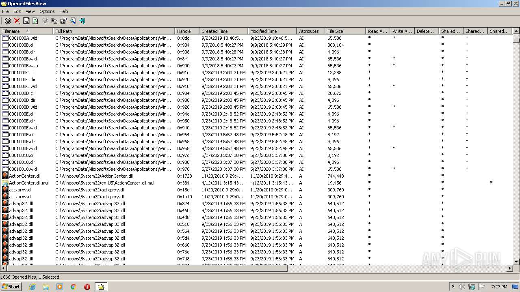Viewport: 520px width, 292px height.
Task: Select the 0001000F.dir row
Action: coord(256,141)
